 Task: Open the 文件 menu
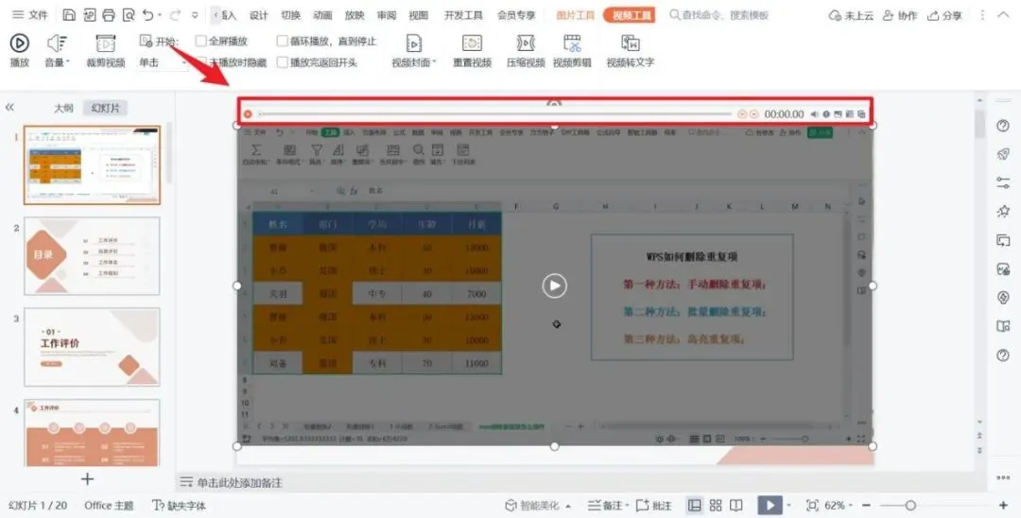click(30, 14)
